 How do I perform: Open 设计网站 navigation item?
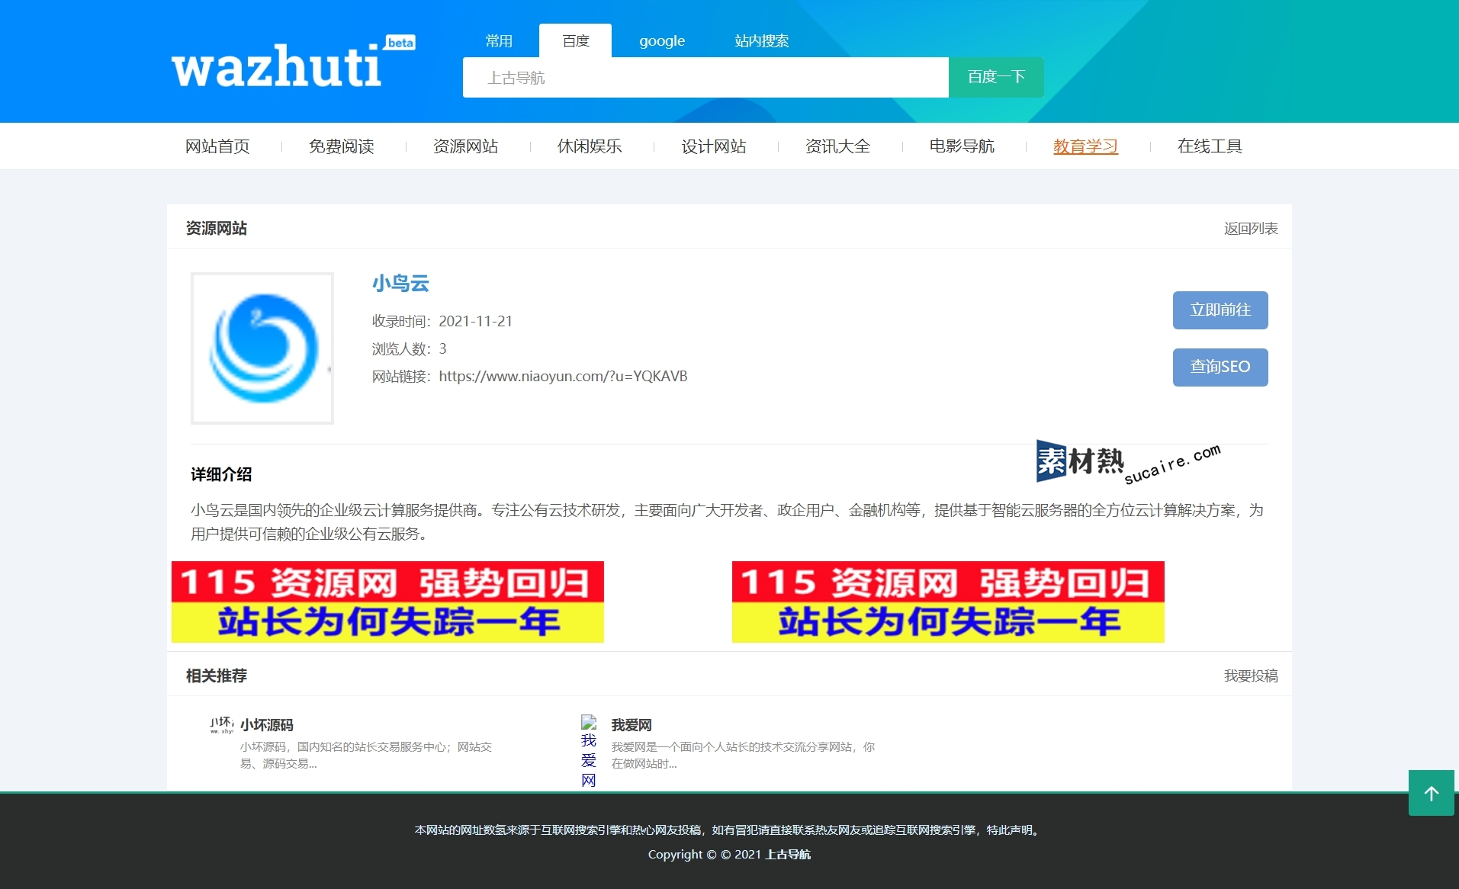pos(714,146)
